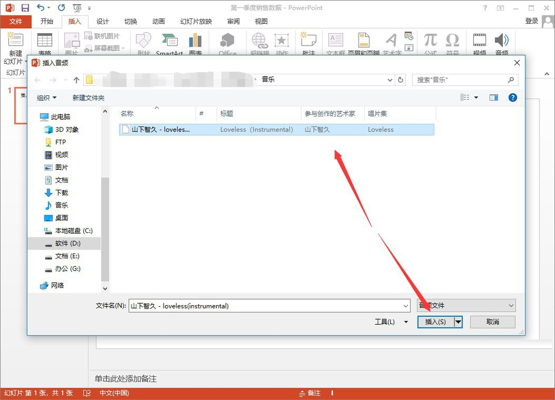Open the File tab
This screenshot has width=555, height=400.
[x=16, y=22]
